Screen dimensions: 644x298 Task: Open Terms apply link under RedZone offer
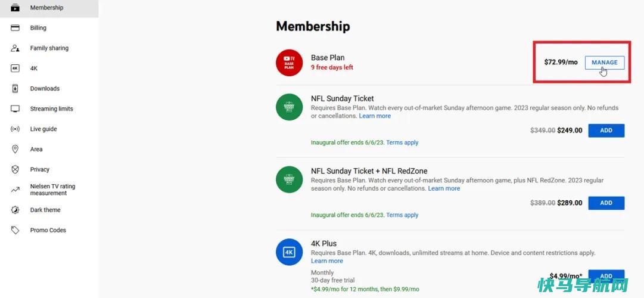pos(402,215)
